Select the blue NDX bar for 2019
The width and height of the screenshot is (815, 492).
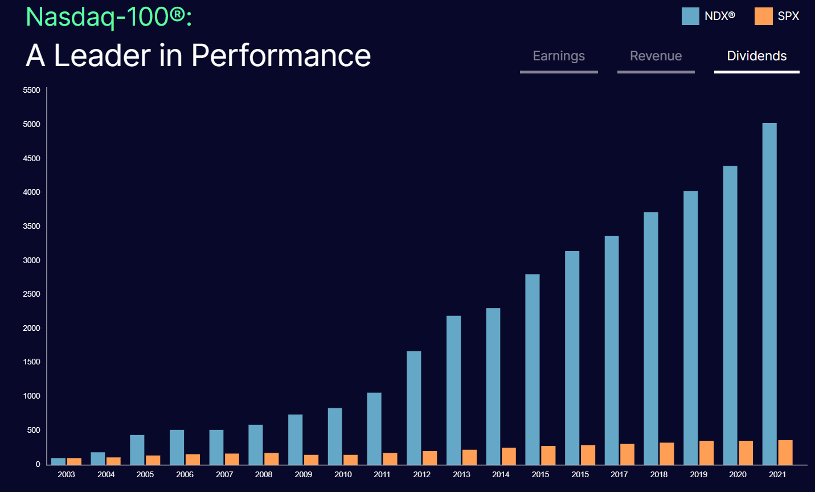click(691, 327)
